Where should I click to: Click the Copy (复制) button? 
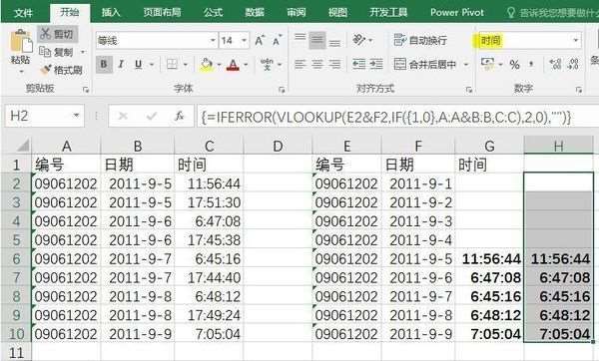click(x=57, y=52)
